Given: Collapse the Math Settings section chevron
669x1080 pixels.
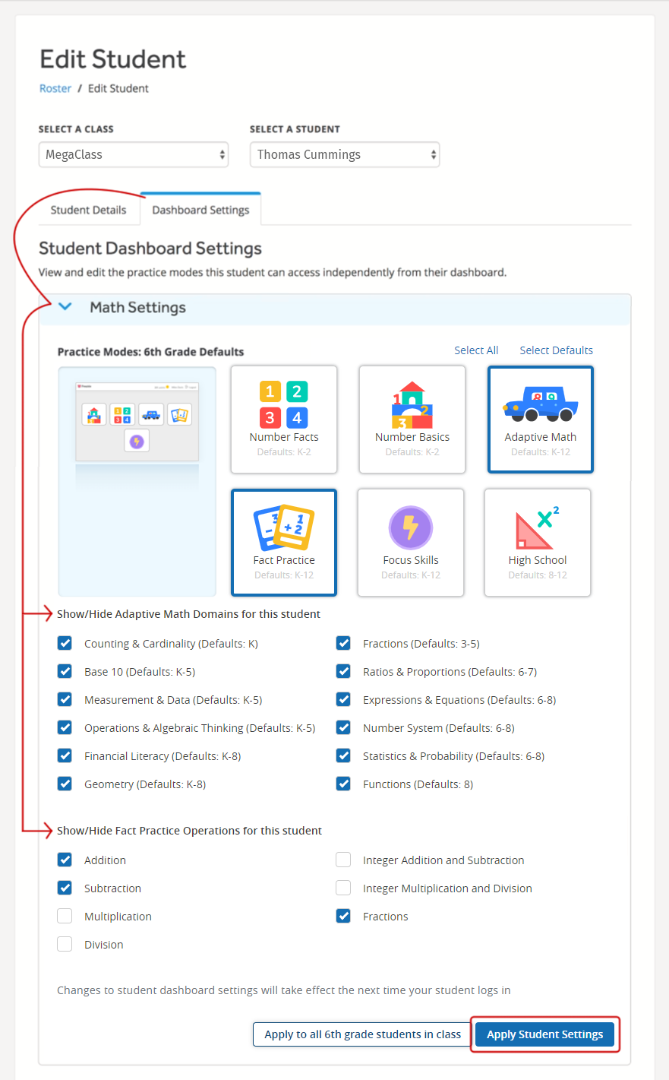Looking at the screenshot, I should [x=65, y=307].
